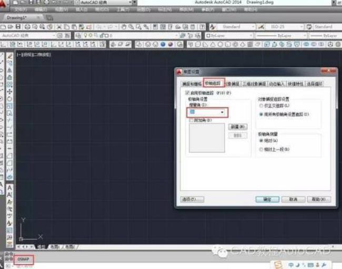Select the 2D Wireframe visual style icon

click(x=138, y=45)
